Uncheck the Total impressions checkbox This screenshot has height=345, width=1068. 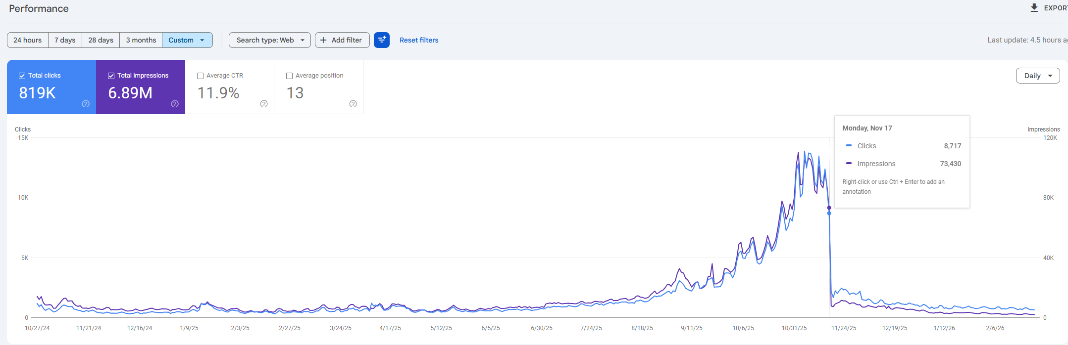tap(111, 76)
